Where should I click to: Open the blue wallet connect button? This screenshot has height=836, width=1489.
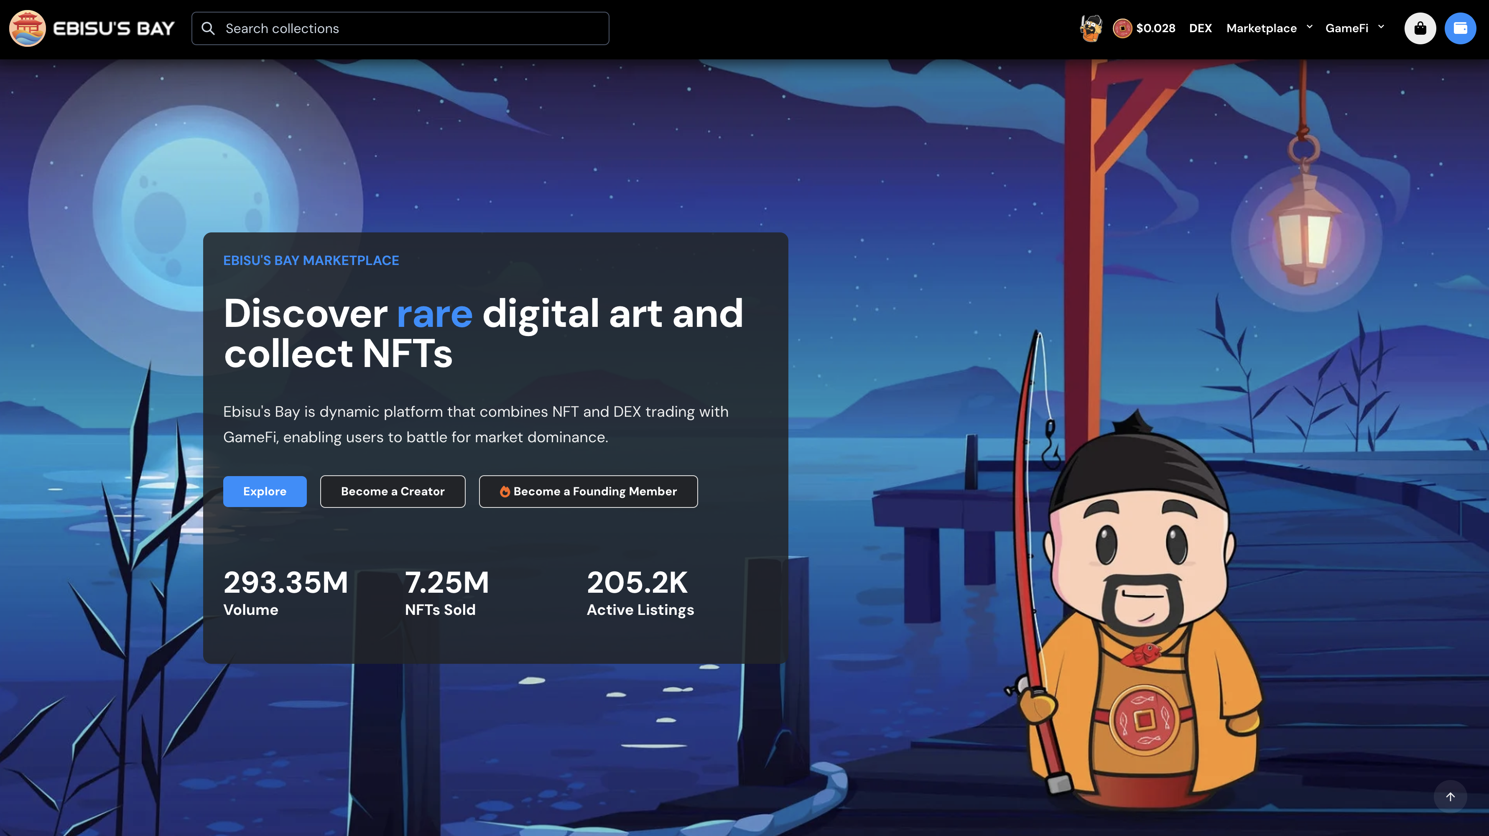tap(1460, 28)
